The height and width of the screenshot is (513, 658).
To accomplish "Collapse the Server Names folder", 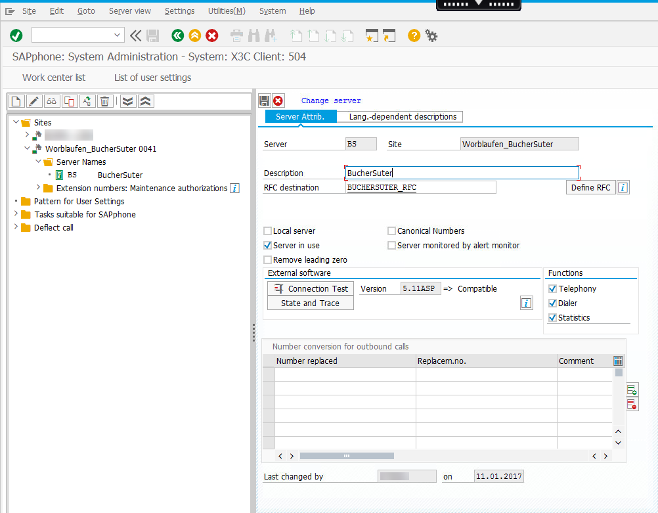I will pyautogui.click(x=38, y=161).
